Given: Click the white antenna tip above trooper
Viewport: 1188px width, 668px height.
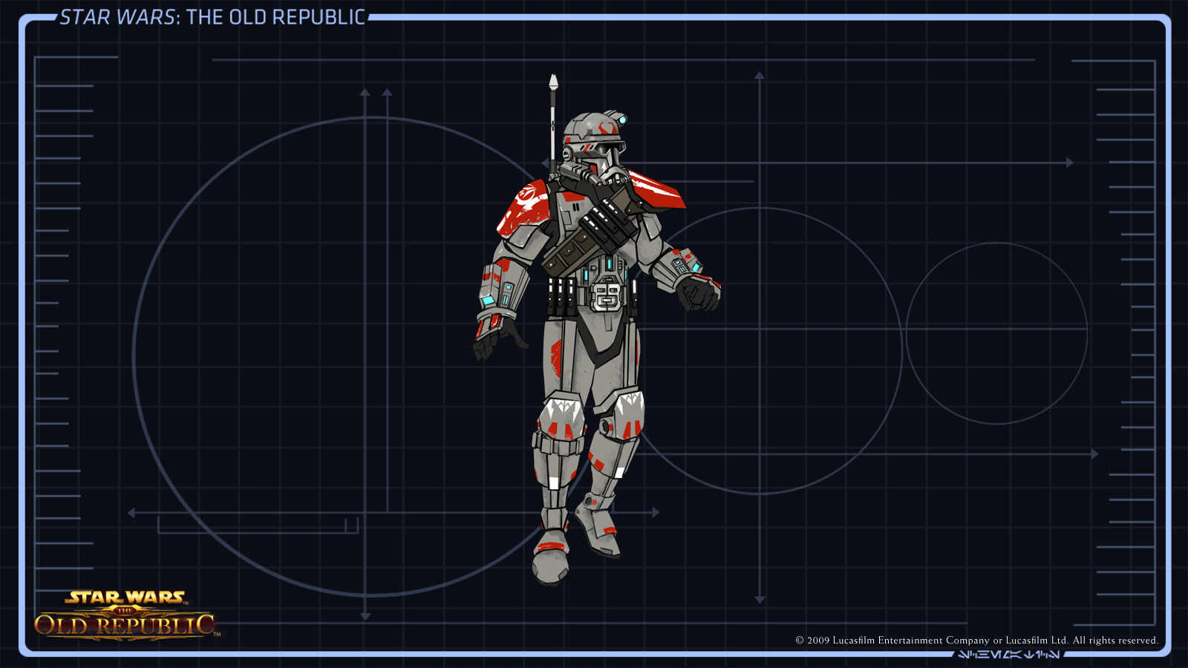Looking at the screenshot, I should (553, 82).
